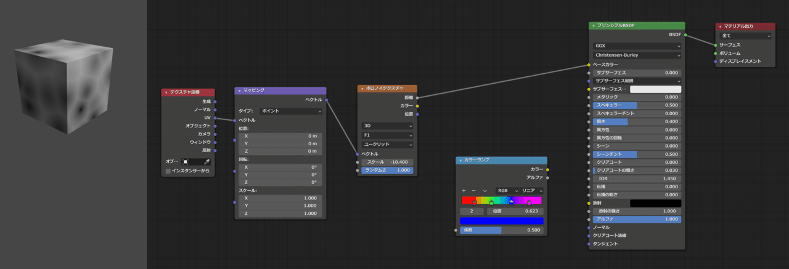Click the ノーマル output socket of テクスチャ座標
The image size is (789, 269).
pos(215,109)
